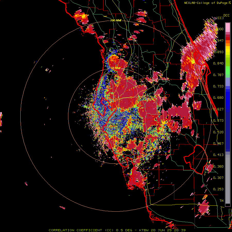Click the 100 NMI range ring label

coord(116,20)
